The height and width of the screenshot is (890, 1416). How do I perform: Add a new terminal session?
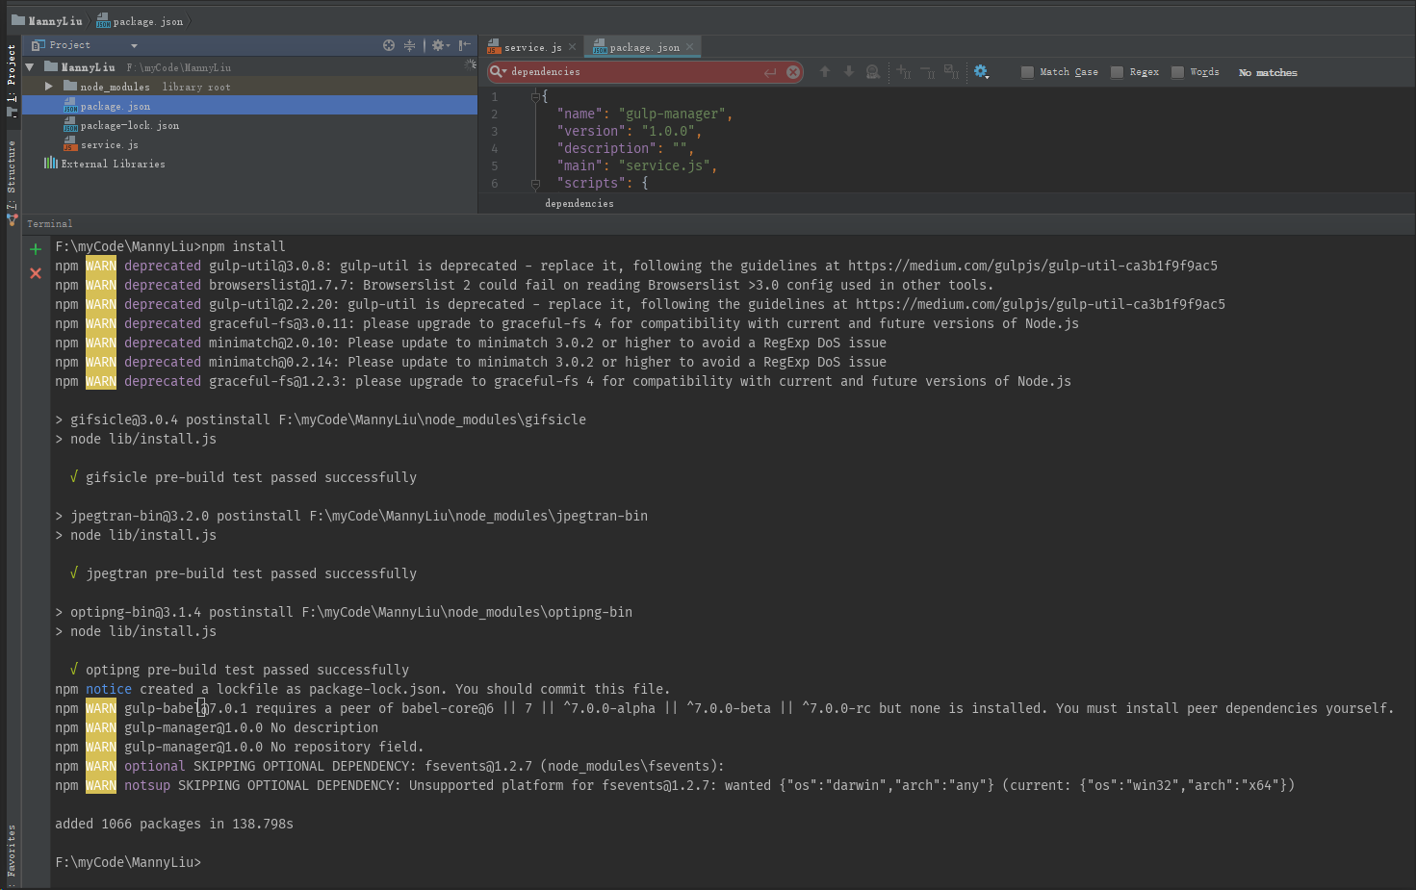(36, 249)
